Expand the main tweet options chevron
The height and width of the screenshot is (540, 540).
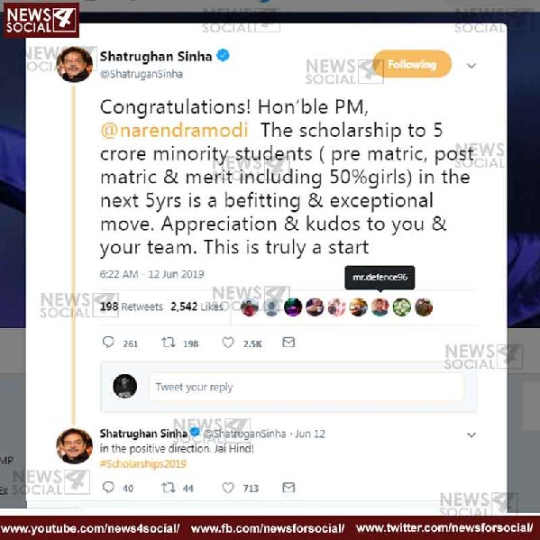471,66
